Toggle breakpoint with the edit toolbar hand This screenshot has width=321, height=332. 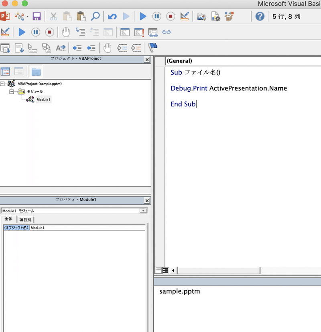pos(108,48)
